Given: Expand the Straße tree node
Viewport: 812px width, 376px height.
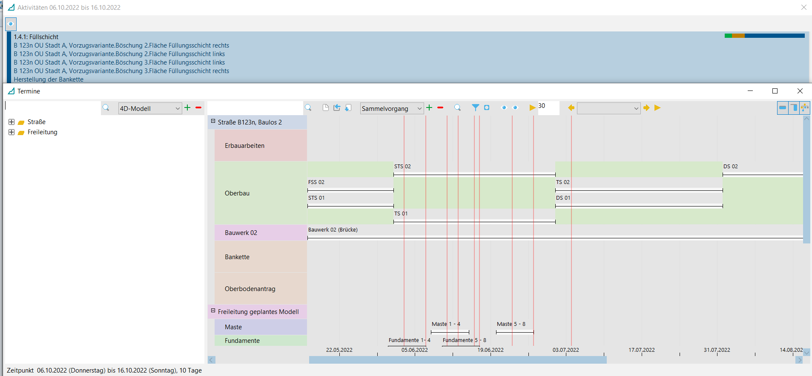Looking at the screenshot, I should coord(11,122).
